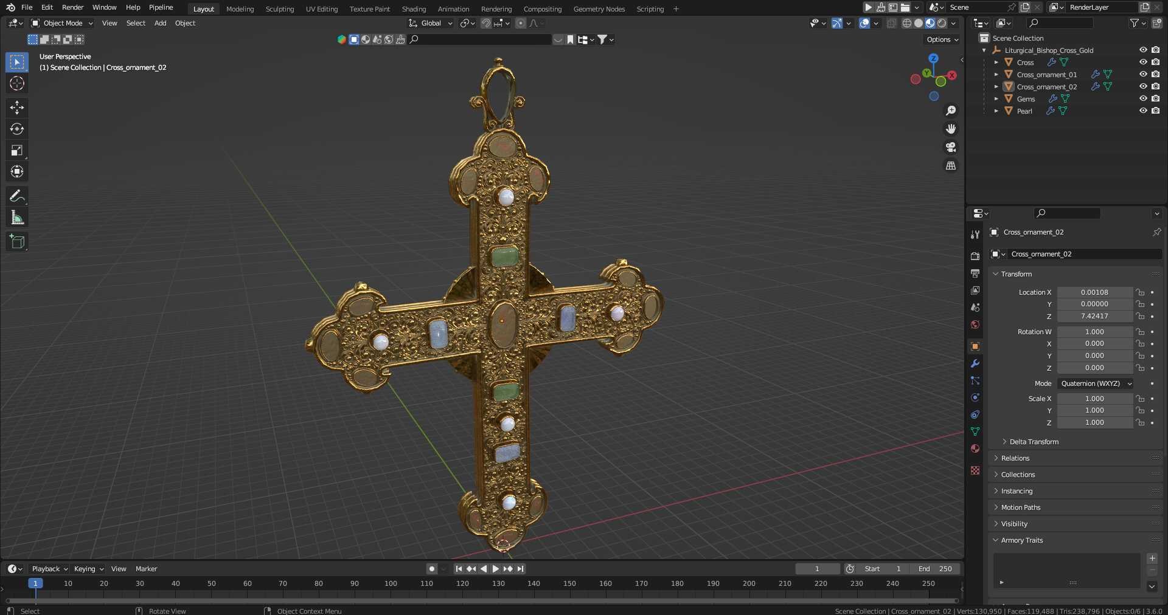Toggle the Location X lock icon

[x=1141, y=292]
